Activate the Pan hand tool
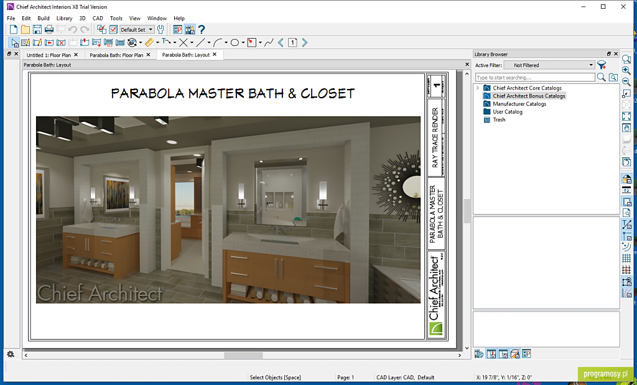Screen dimensions: 637x385 (626, 128)
